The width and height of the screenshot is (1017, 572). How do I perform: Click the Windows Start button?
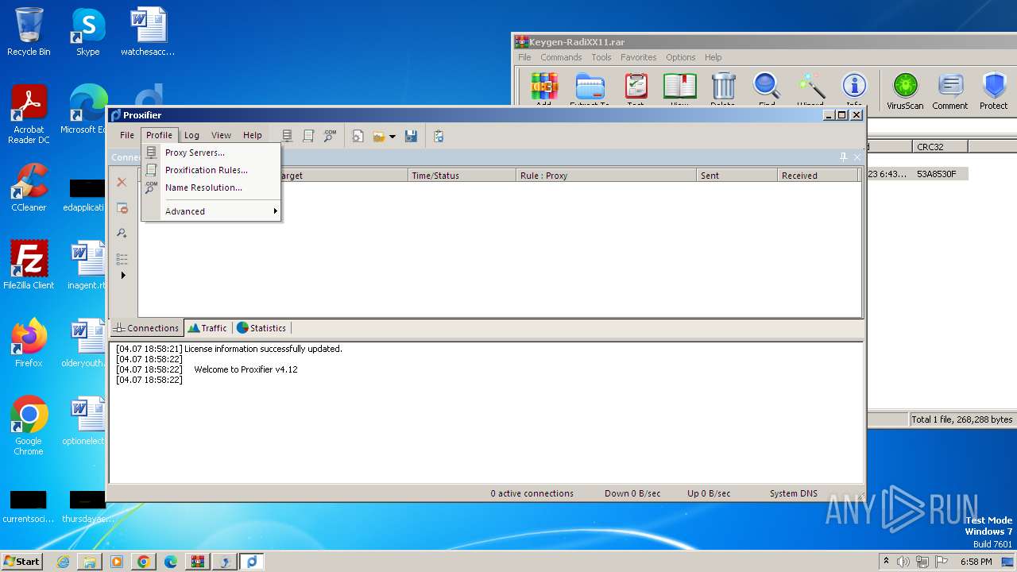[22, 562]
